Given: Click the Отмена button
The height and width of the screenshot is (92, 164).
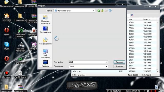Looking at the screenshot, I should point(119,66).
